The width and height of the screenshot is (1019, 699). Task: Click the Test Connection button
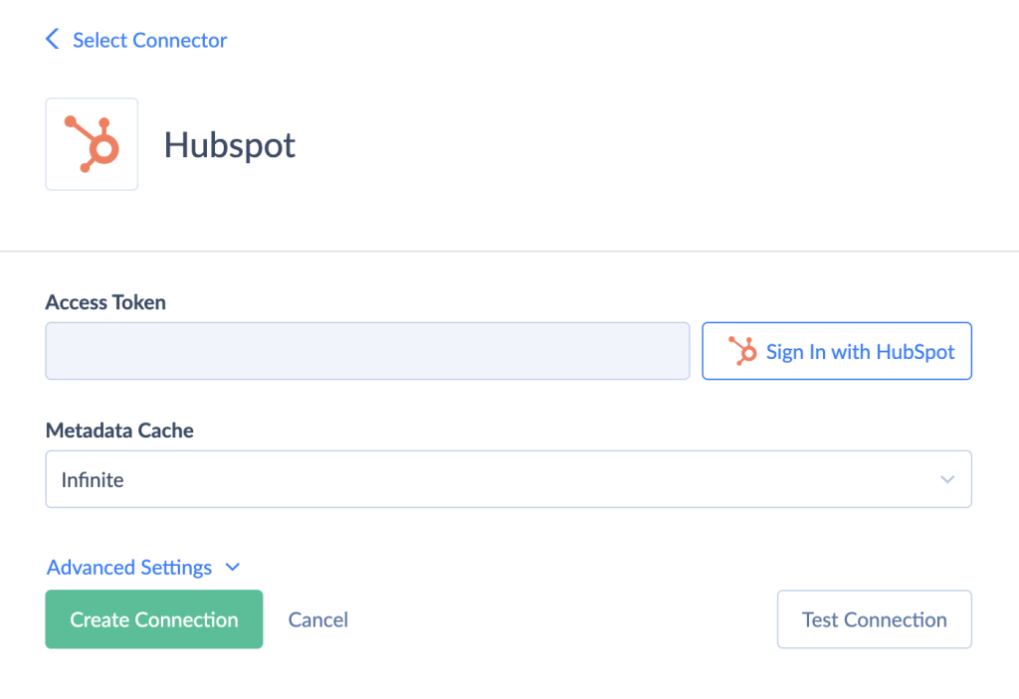[874, 619]
